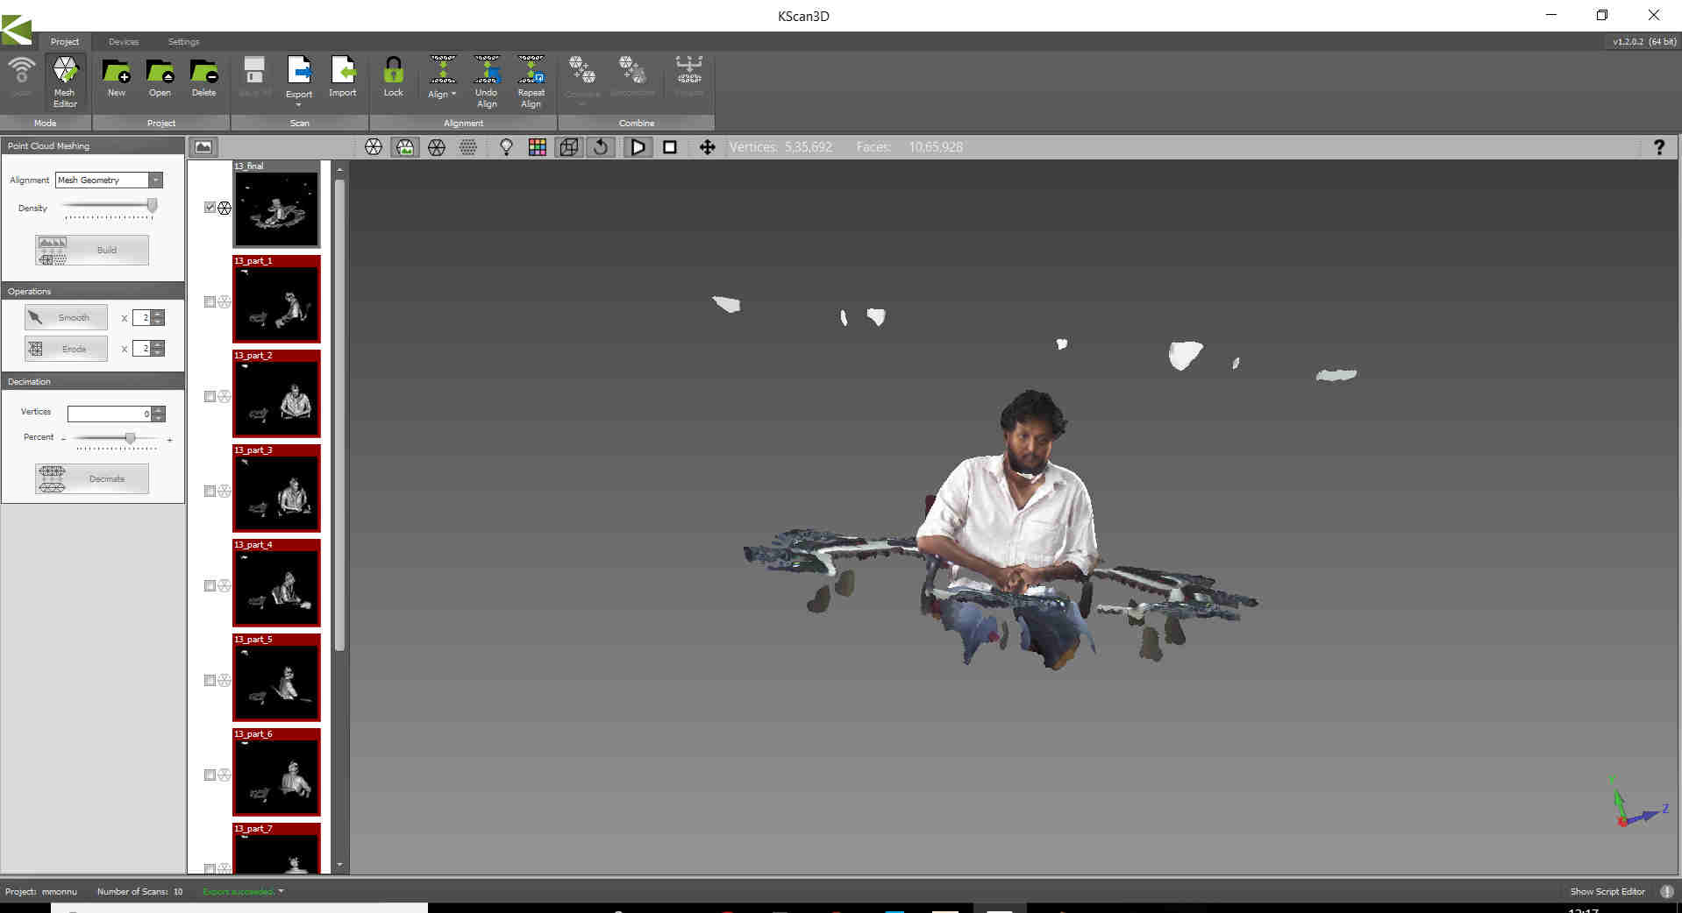
Task: Open the colored grid palette icon
Action: click(x=538, y=147)
